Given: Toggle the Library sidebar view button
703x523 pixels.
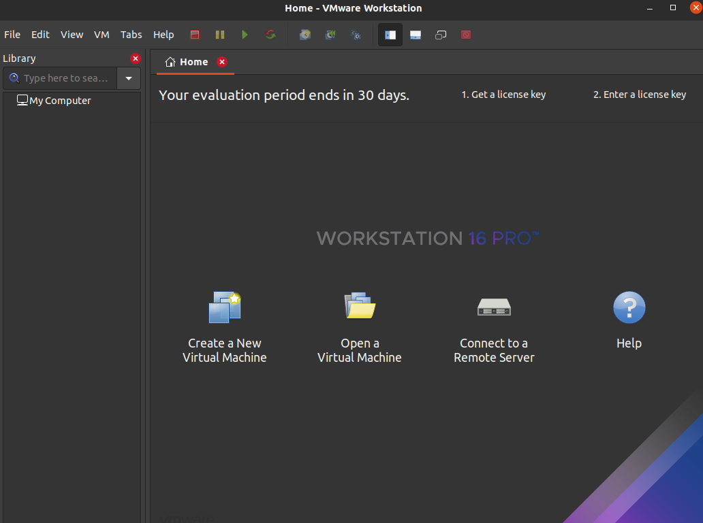Looking at the screenshot, I should (390, 35).
